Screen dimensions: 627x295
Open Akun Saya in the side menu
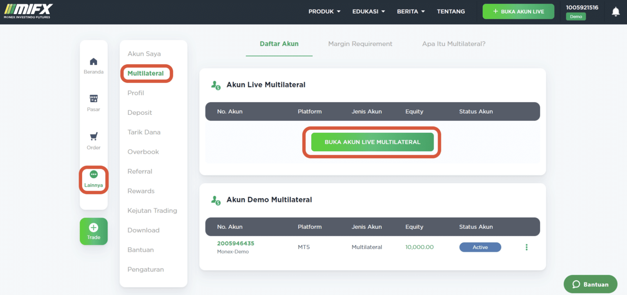point(144,54)
